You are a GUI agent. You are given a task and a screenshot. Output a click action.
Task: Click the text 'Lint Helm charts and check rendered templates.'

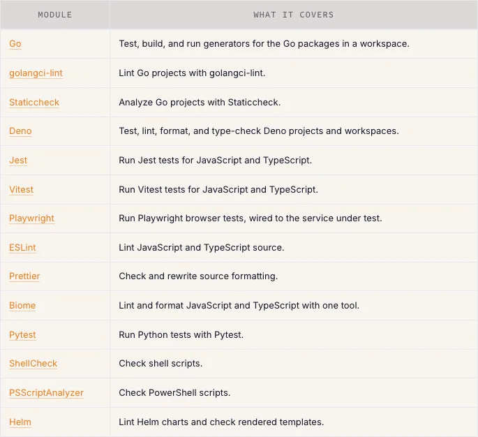(221, 422)
